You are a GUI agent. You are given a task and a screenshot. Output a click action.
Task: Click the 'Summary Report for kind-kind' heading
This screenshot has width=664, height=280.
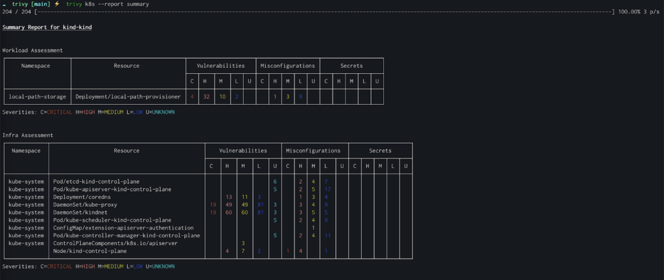click(x=47, y=27)
